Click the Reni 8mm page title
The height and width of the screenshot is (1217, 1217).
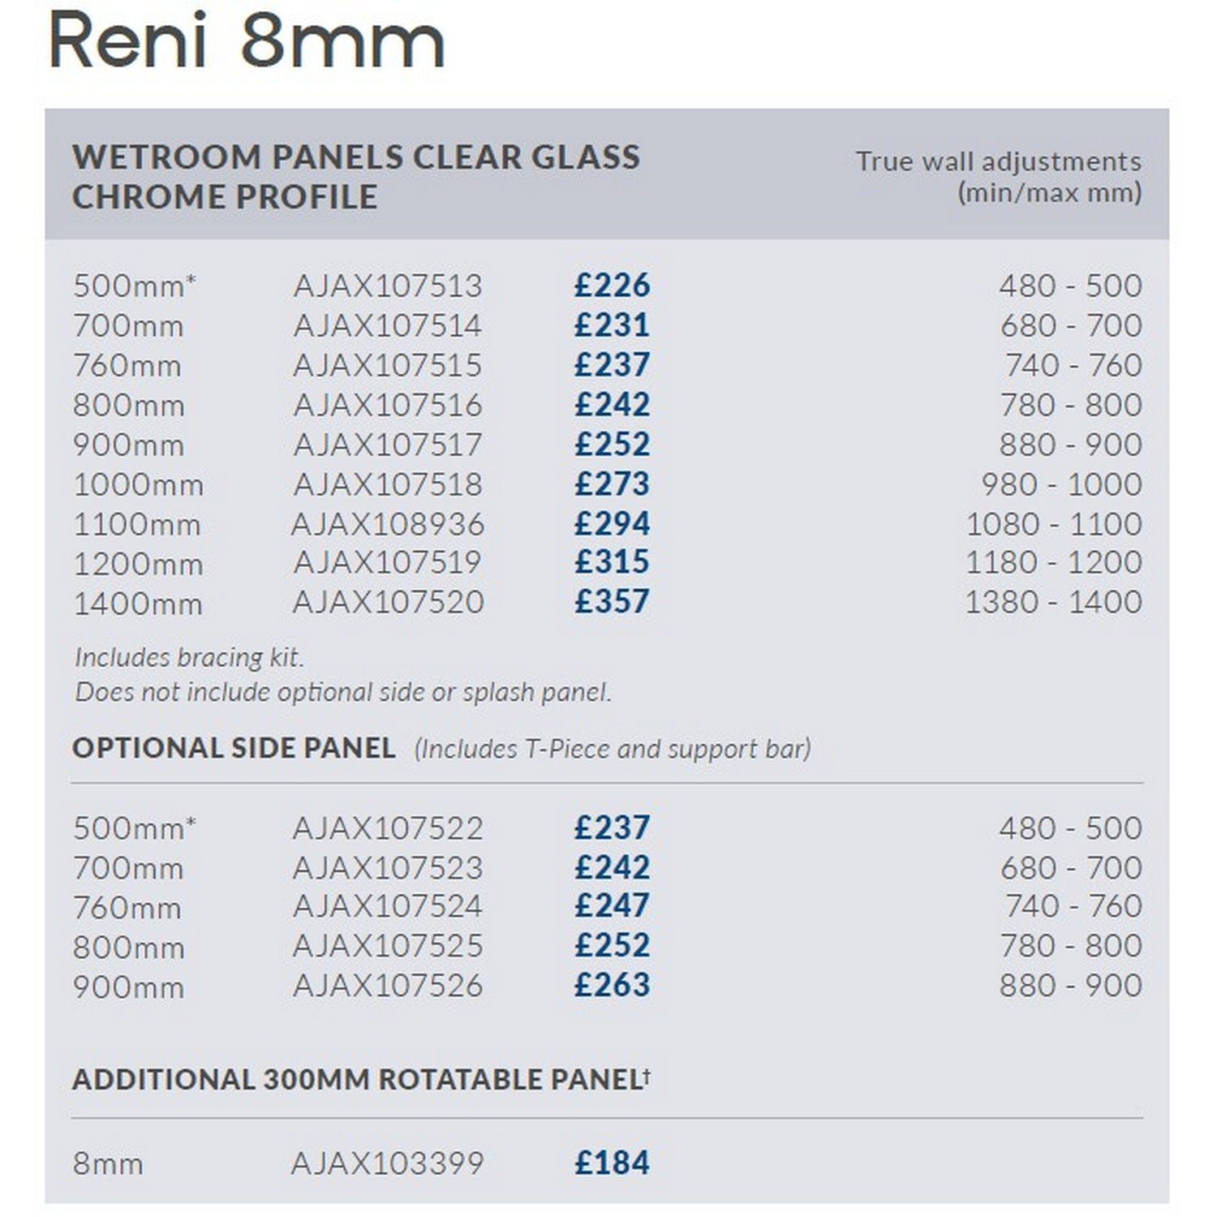point(247,42)
